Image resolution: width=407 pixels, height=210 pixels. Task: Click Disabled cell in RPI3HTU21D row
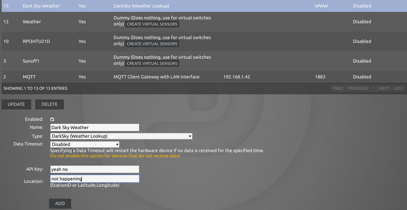coord(362,41)
